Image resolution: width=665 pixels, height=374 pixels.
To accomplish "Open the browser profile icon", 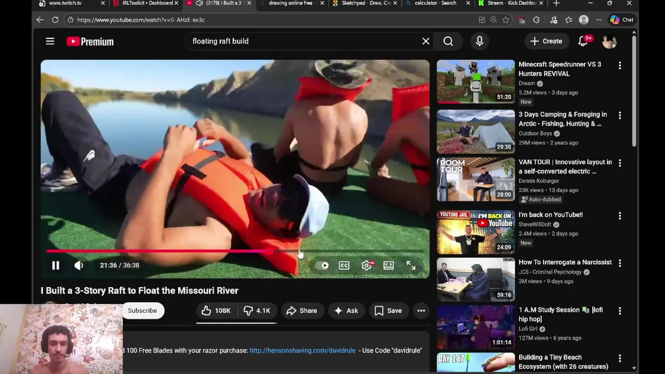I will [x=584, y=20].
